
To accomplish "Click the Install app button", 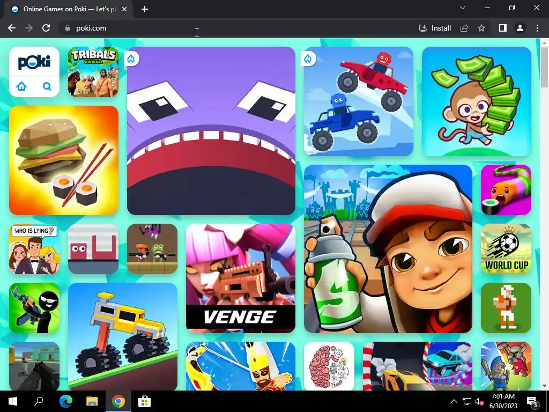I will [x=435, y=28].
